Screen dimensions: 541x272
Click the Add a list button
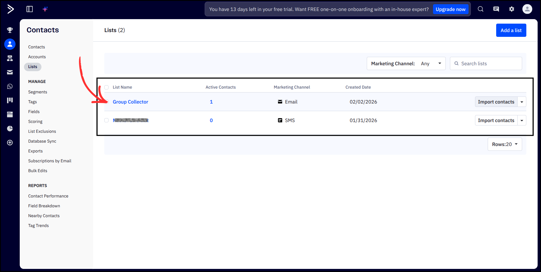(511, 30)
